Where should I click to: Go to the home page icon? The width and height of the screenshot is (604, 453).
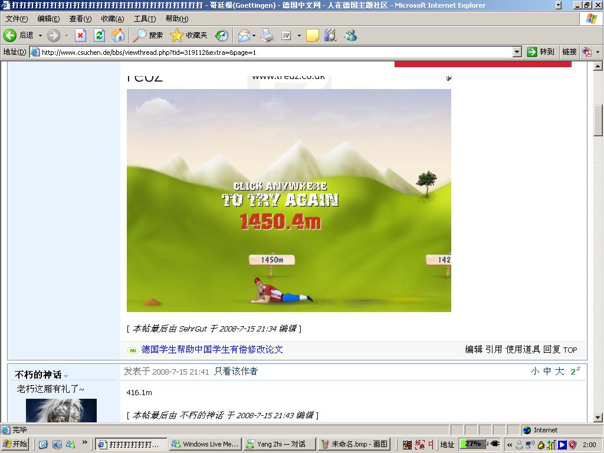pyautogui.click(x=118, y=35)
